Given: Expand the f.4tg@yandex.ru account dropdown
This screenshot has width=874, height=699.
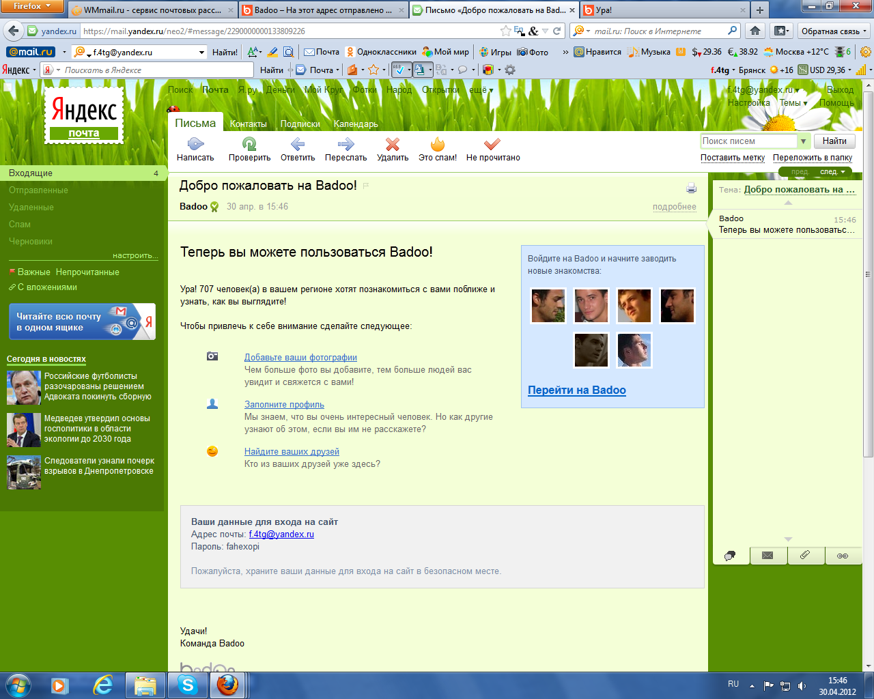Looking at the screenshot, I should click(763, 90).
